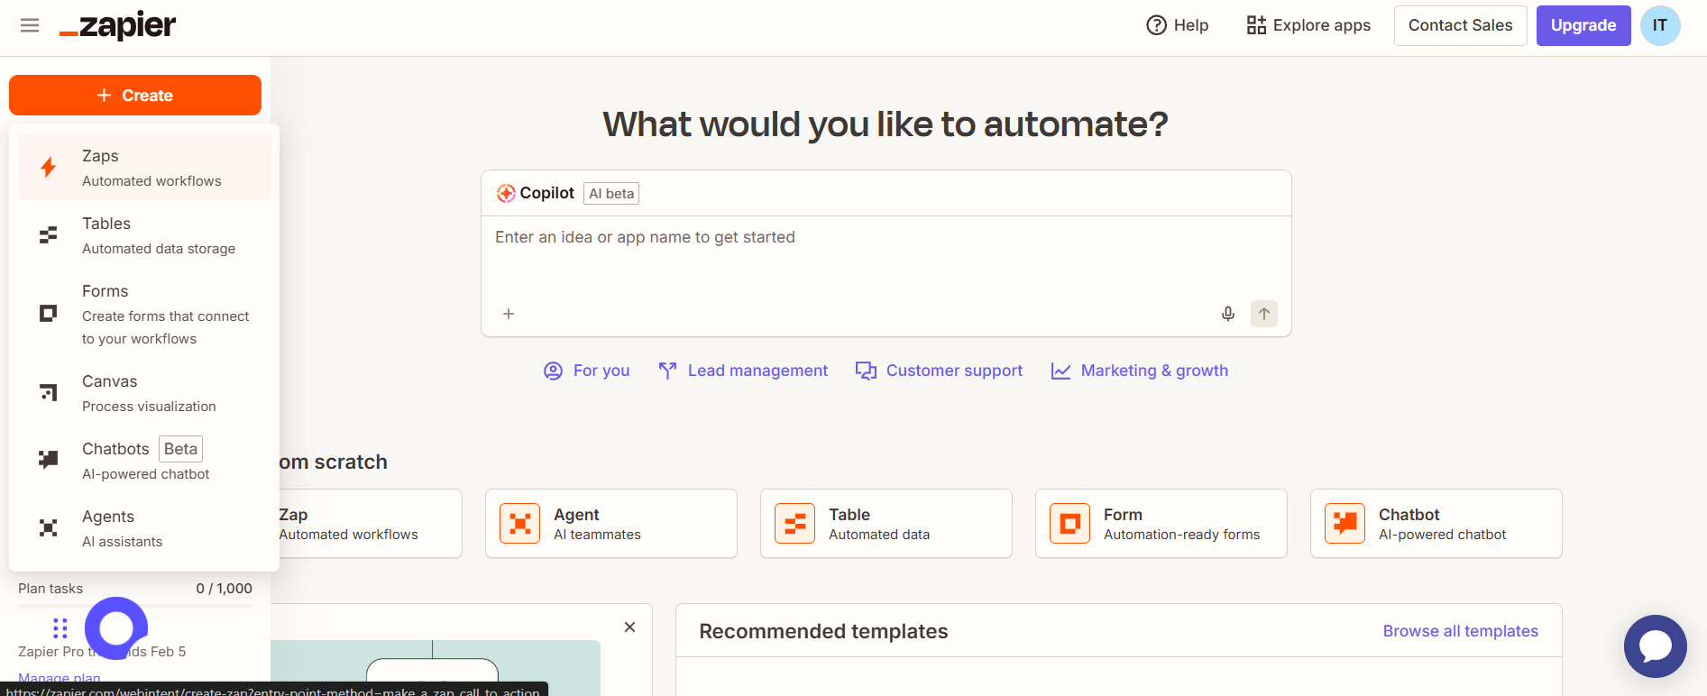Select the Marketing & growth tab
The height and width of the screenshot is (696, 1707).
pyautogui.click(x=1140, y=371)
